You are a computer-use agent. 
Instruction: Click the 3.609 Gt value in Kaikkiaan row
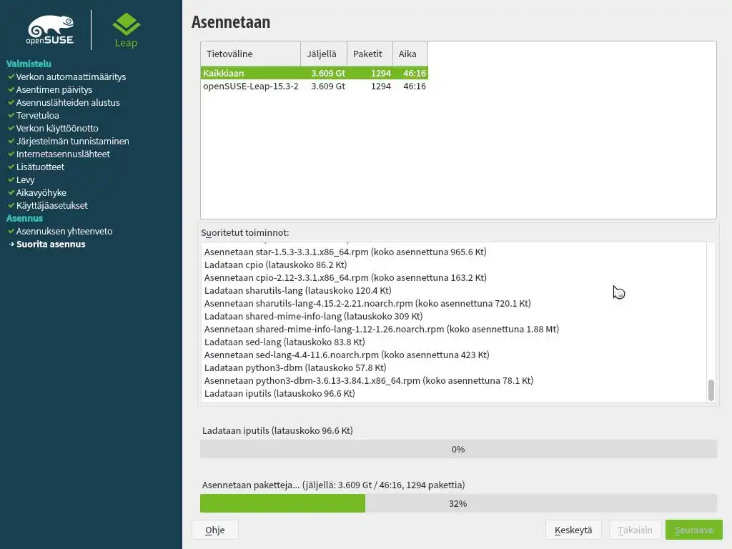[x=328, y=73]
